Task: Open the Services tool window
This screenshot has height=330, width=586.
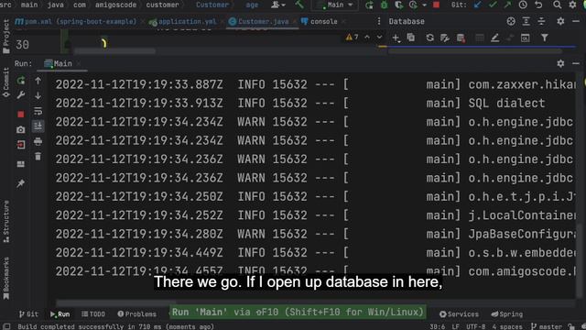Action: click(459, 314)
